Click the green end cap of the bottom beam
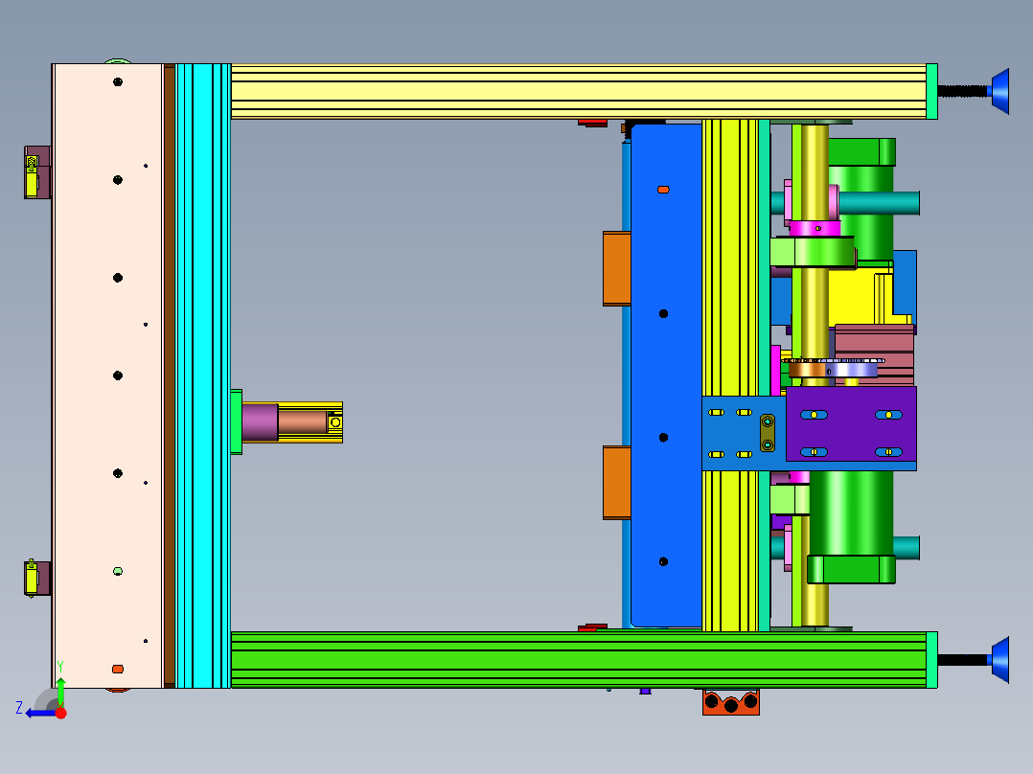 (931, 660)
